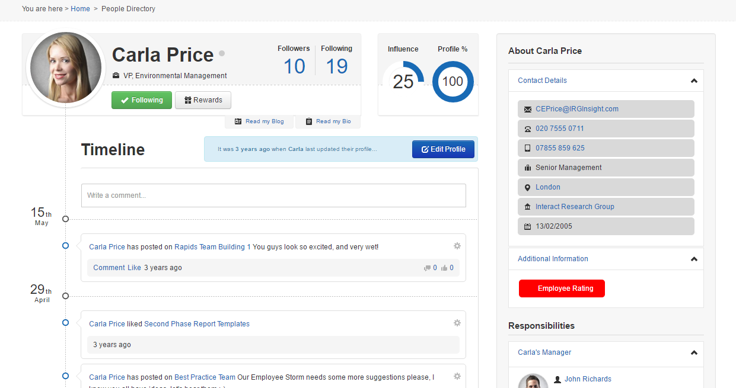736x388 pixels.
Task: Click the department icon beside Senior Management
Action: pyautogui.click(x=528, y=168)
